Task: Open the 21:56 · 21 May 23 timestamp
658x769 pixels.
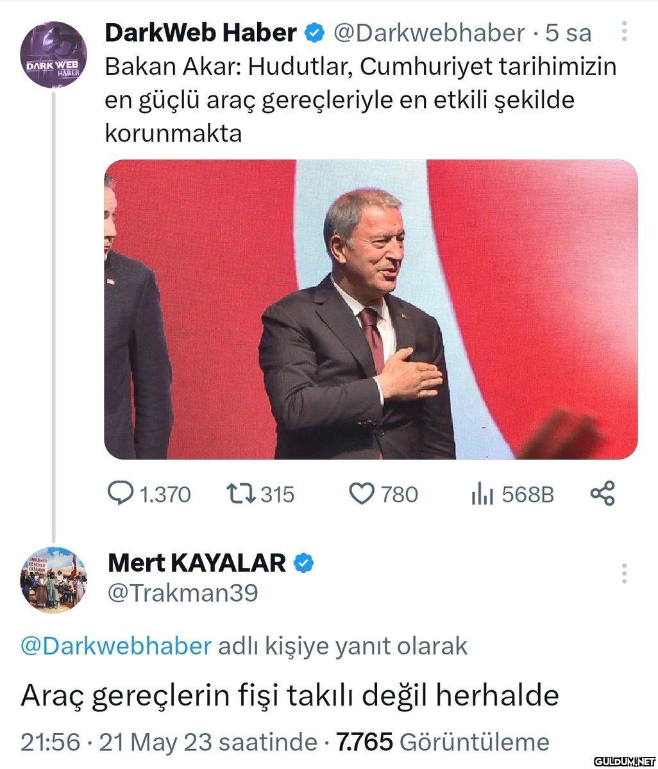Action: tap(168, 742)
